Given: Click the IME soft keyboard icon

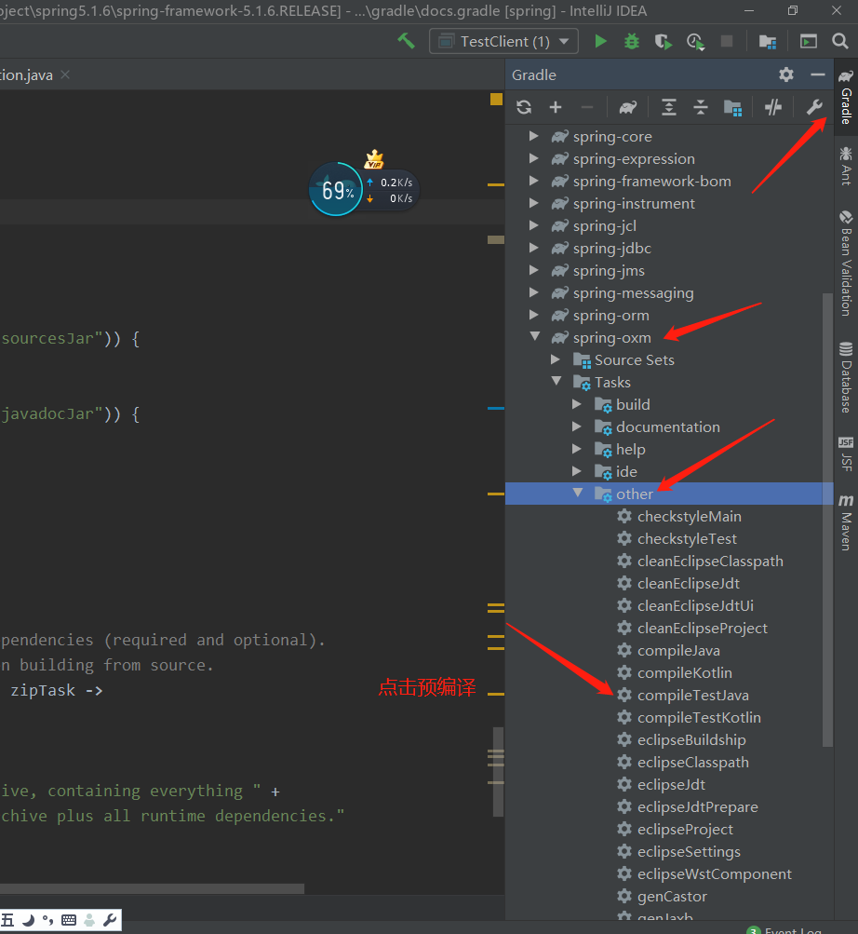Looking at the screenshot, I should click(x=69, y=920).
